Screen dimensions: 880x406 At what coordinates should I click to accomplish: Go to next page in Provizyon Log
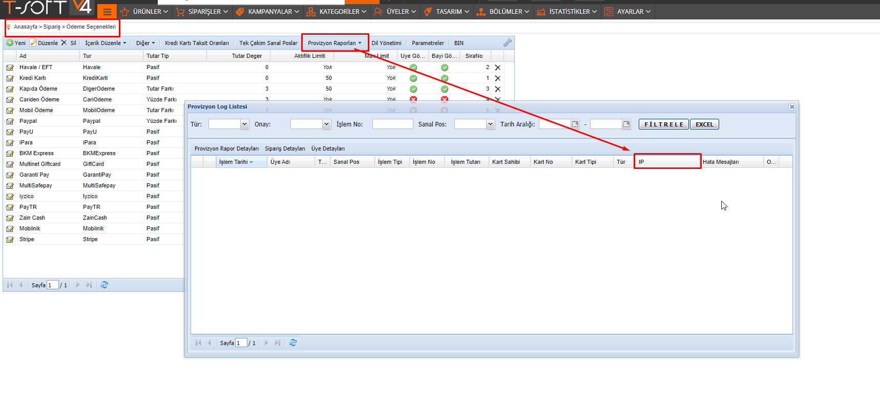(266, 343)
